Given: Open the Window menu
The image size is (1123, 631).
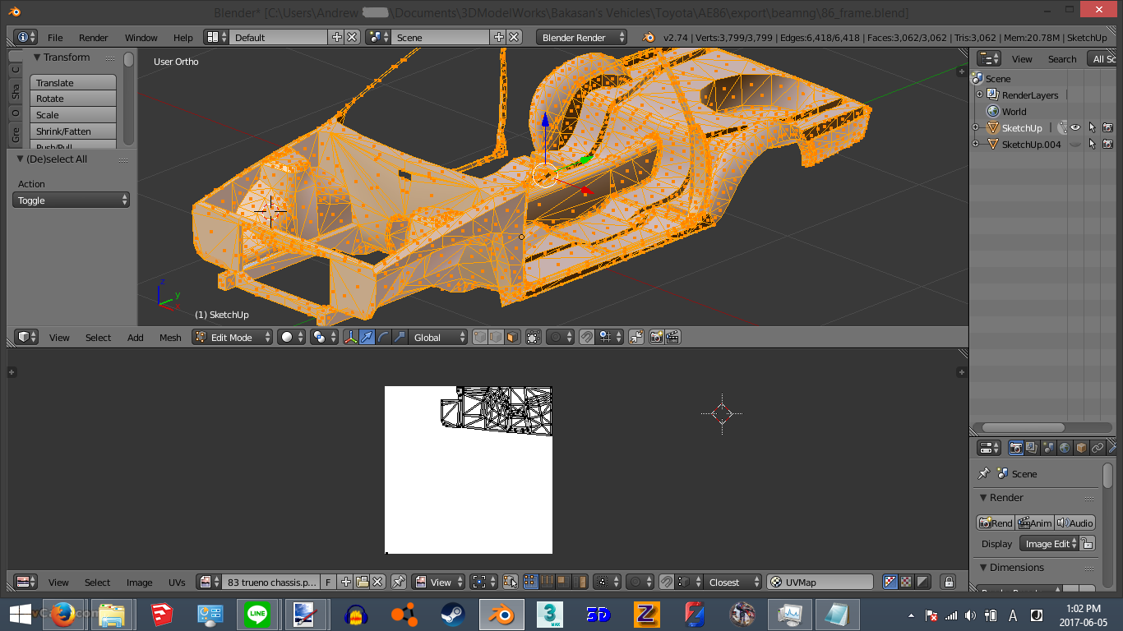Looking at the screenshot, I should [141, 38].
